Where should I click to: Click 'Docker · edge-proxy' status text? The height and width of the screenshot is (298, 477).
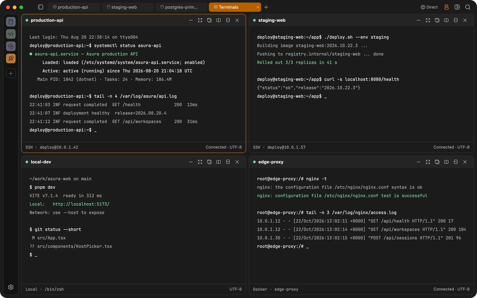click(x=276, y=289)
